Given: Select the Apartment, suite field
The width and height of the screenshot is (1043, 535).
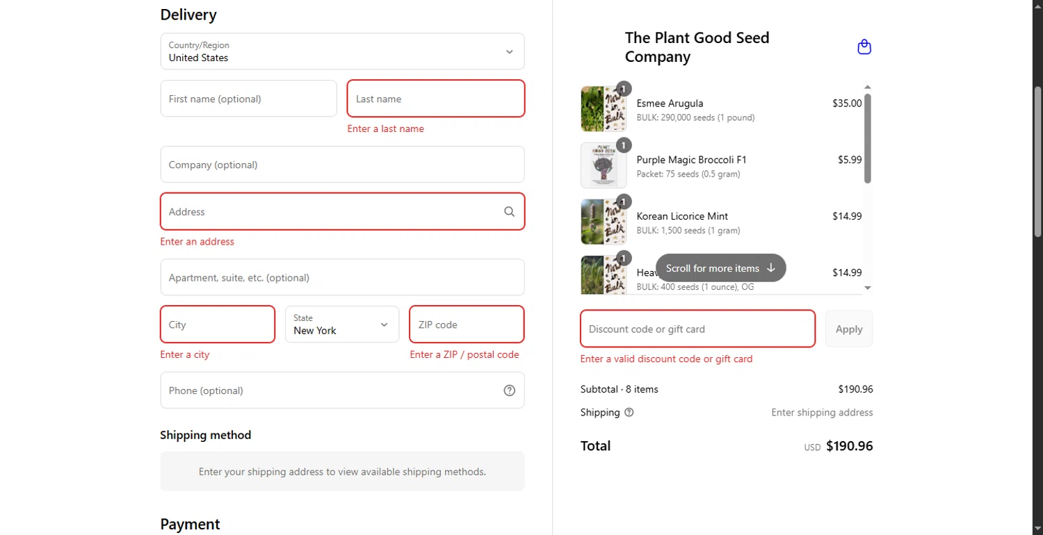Looking at the screenshot, I should [342, 277].
